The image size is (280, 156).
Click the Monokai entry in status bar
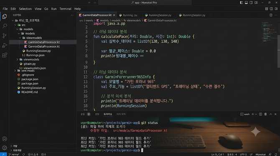pyautogui.click(x=260, y=154)
